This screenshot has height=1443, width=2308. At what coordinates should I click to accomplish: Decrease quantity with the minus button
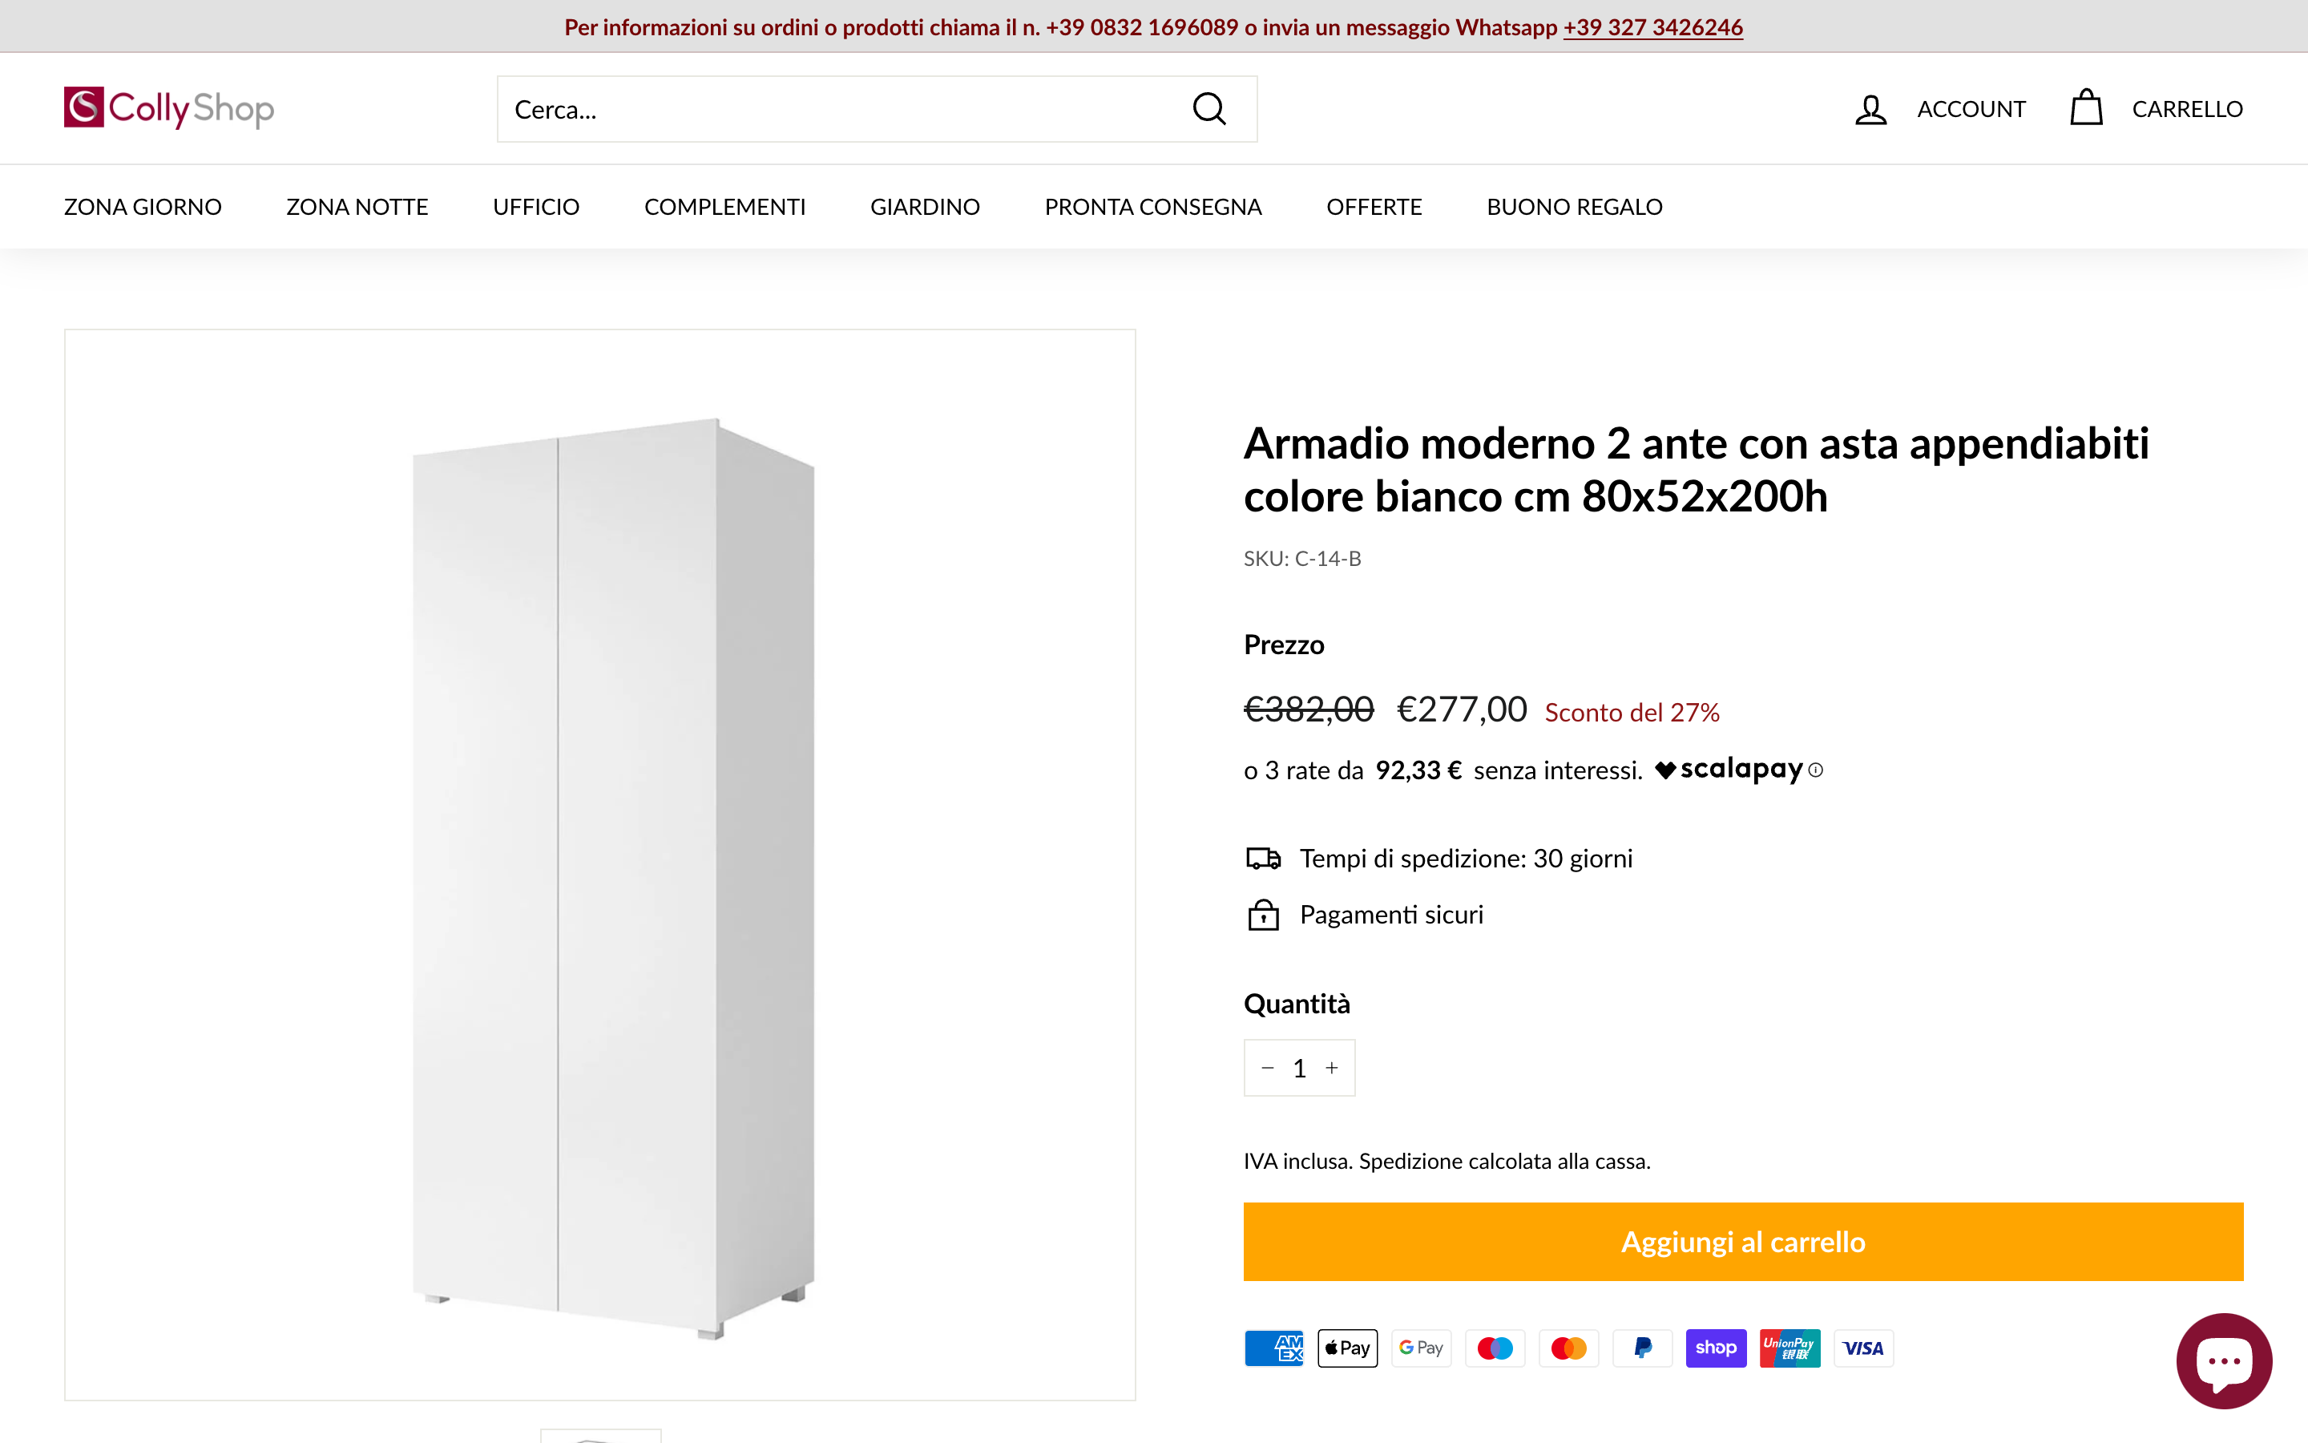tap(1268, 1068)
